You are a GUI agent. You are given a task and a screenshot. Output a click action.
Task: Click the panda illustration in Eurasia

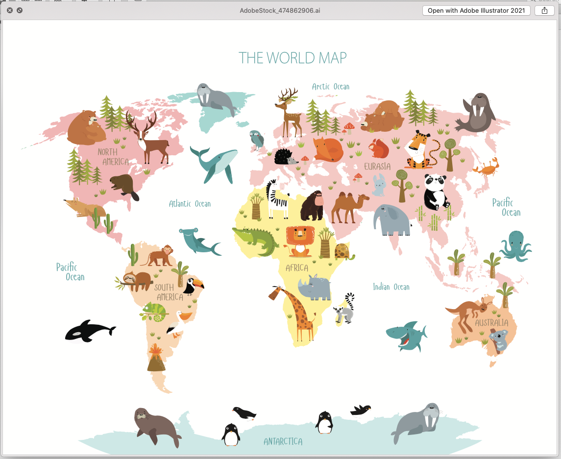[x=435, y=193]
